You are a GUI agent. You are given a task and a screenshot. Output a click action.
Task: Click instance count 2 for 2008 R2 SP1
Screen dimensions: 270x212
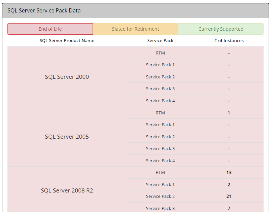[229, 184]
